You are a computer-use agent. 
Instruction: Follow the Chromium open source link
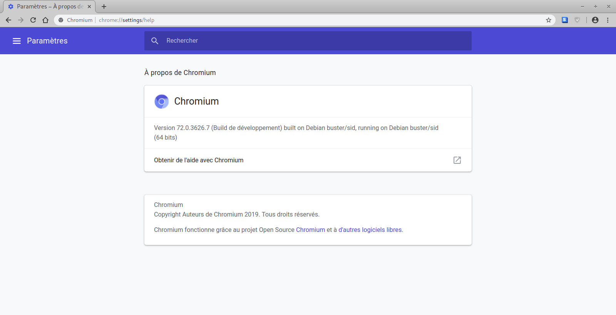coord(310,230)
